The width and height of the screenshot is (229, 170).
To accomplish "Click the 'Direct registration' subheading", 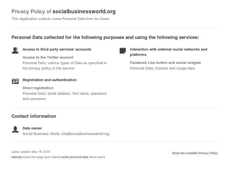I will [38, 88].
